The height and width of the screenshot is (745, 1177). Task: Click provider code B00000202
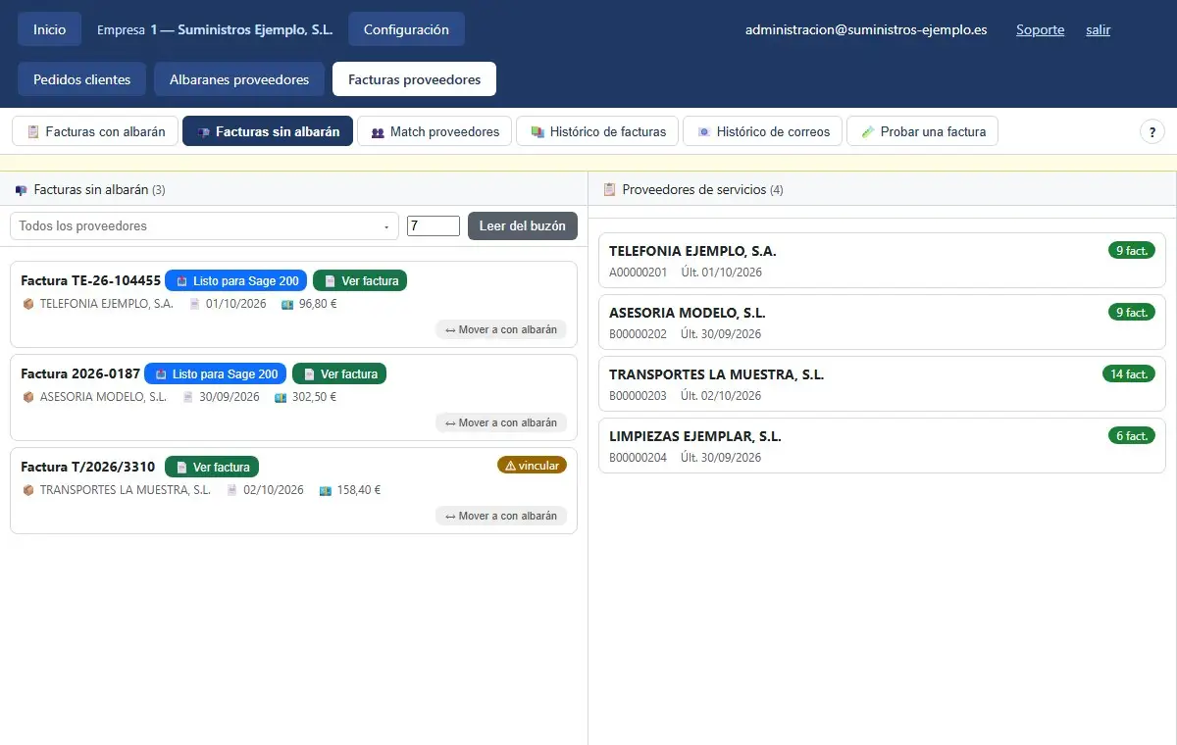[638, 334]
